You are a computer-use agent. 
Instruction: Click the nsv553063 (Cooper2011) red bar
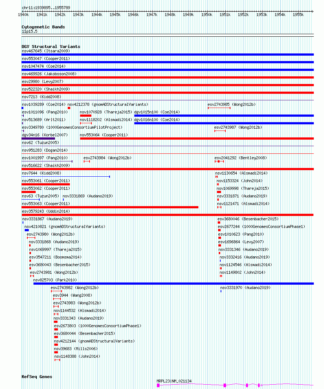click(110, 207)
